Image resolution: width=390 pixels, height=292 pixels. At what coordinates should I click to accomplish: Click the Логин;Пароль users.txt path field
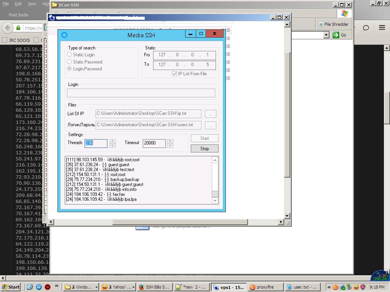(149, 125)
